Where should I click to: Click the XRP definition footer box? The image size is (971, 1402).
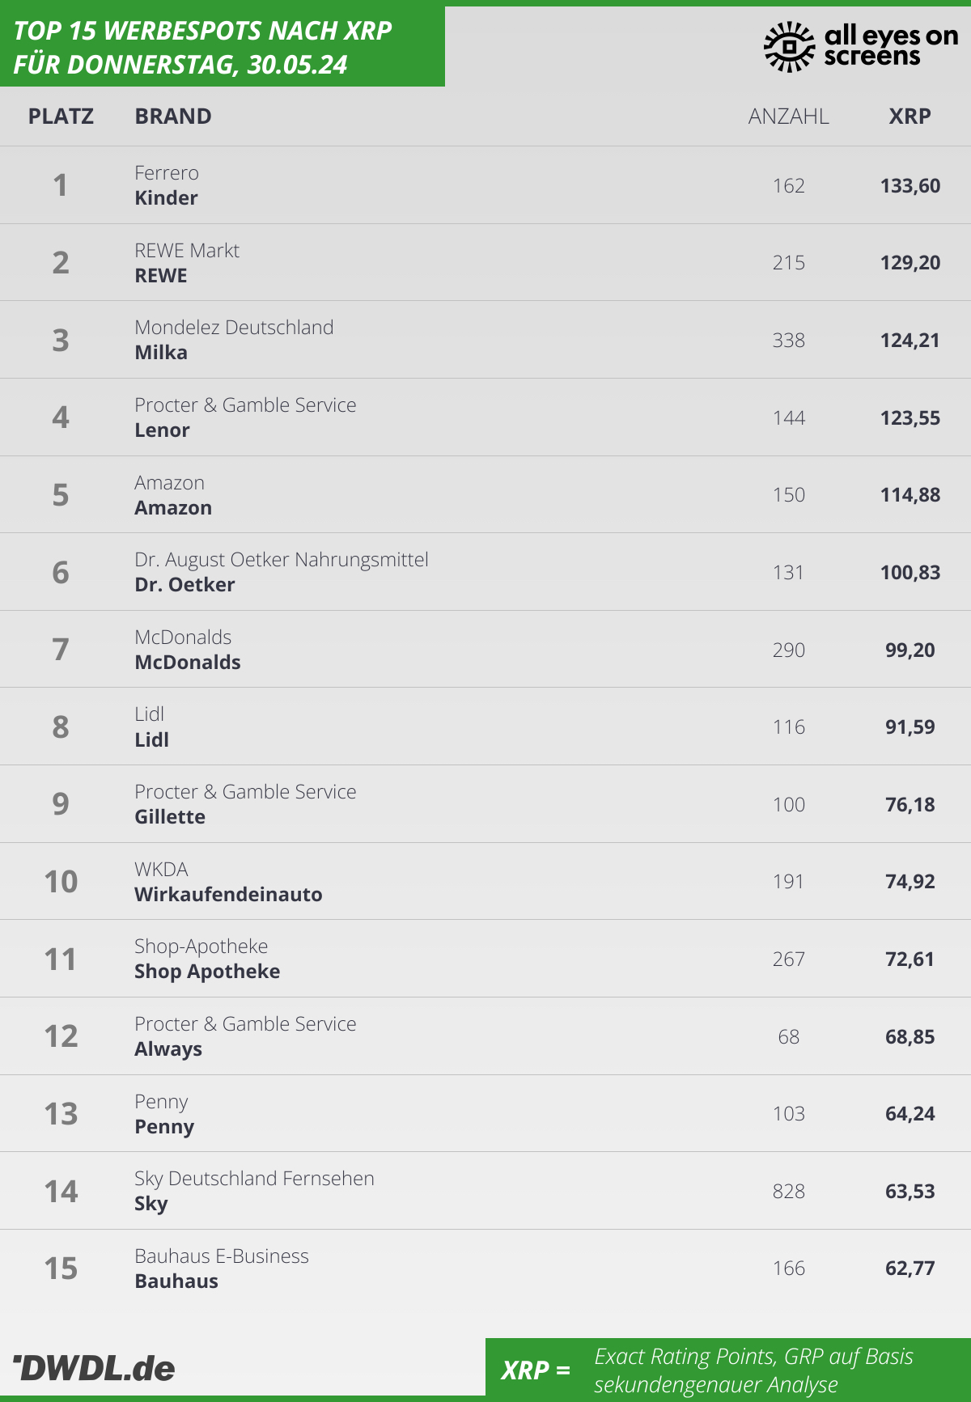coord(727,1370)
